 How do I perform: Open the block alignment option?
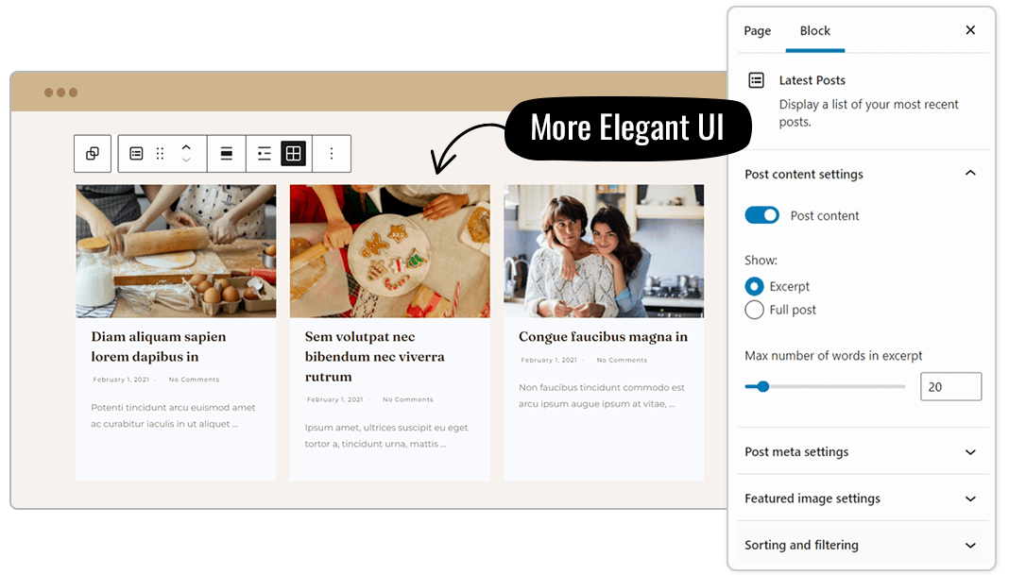pyautogui.click(x=227, y=154)
